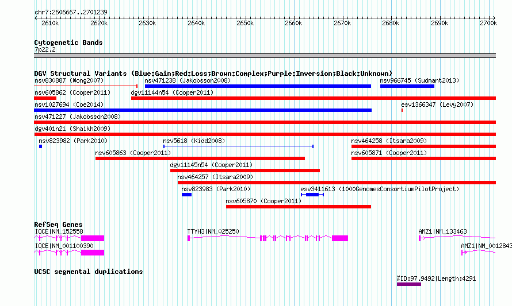
Task: Select the thick IQCE NM_152558 terminal exon block
Action: click(93, 238)
